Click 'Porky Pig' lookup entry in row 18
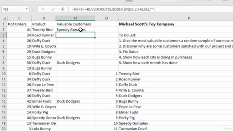 pyautogui.click(x=127, y=118)
